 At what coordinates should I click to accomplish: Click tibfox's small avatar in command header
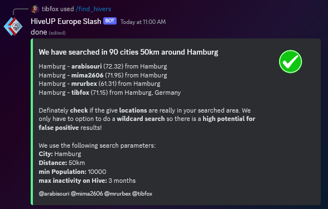(35, 9)
